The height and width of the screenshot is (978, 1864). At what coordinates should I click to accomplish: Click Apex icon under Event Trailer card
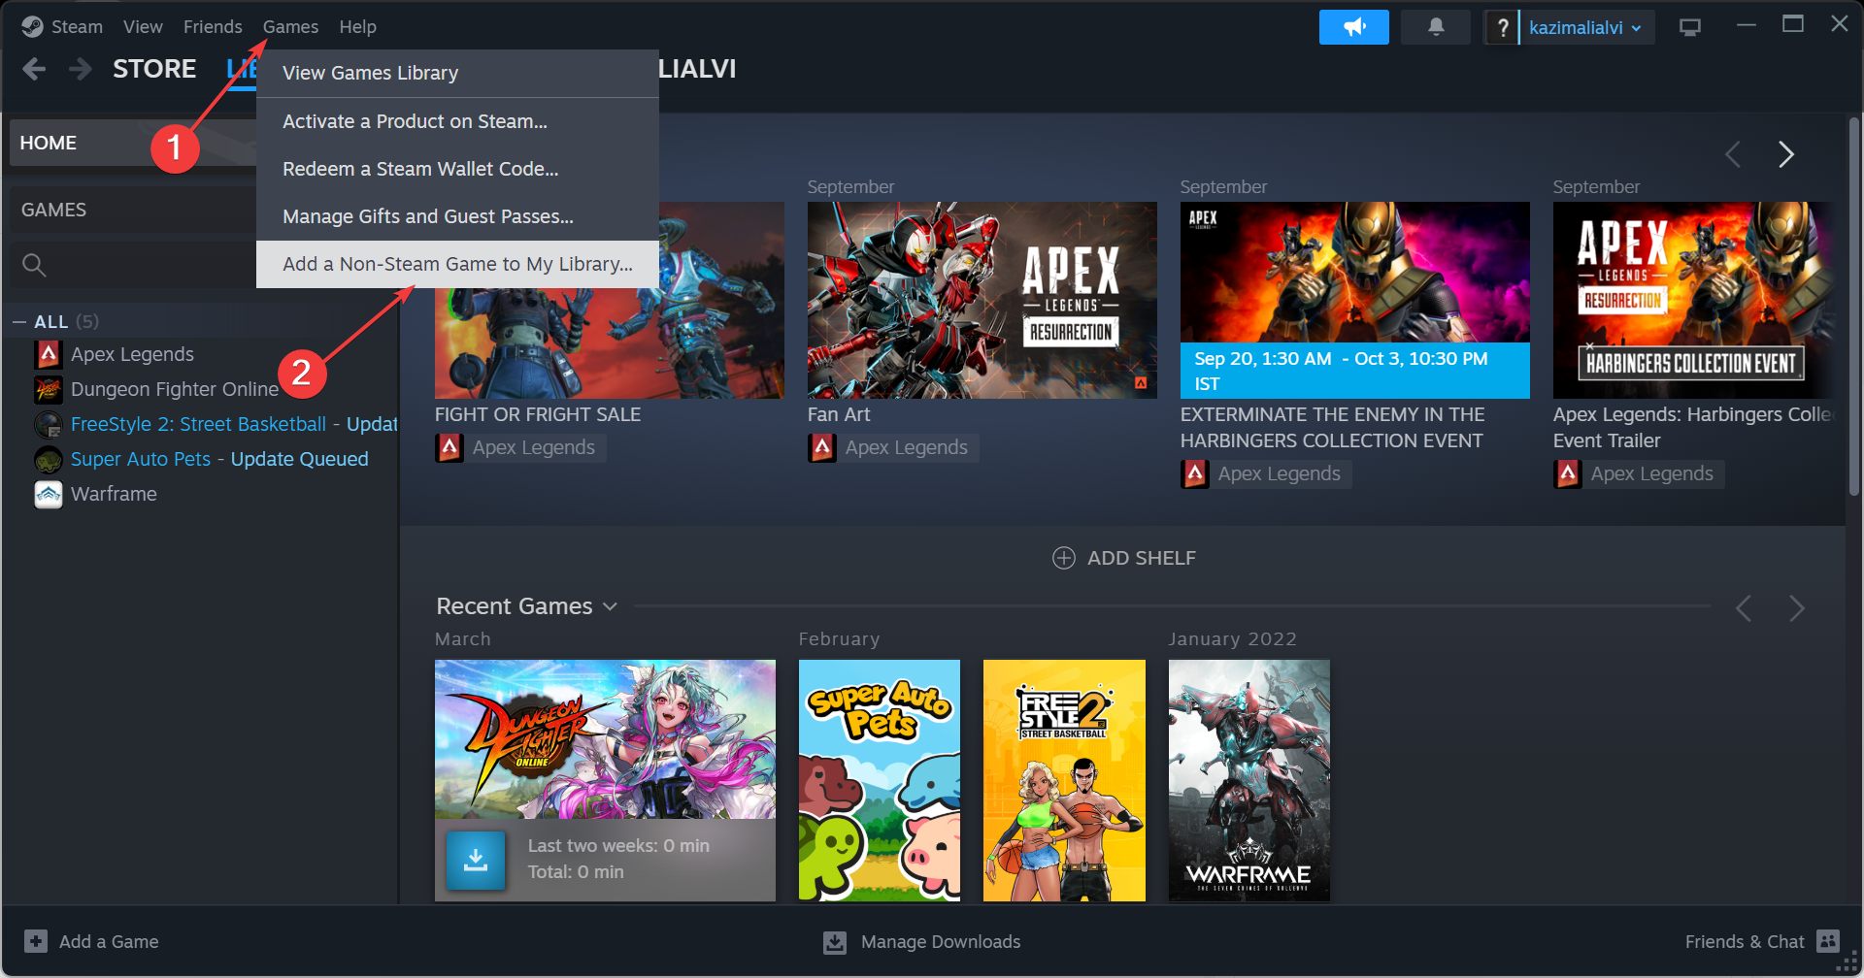click(1568, 473)
